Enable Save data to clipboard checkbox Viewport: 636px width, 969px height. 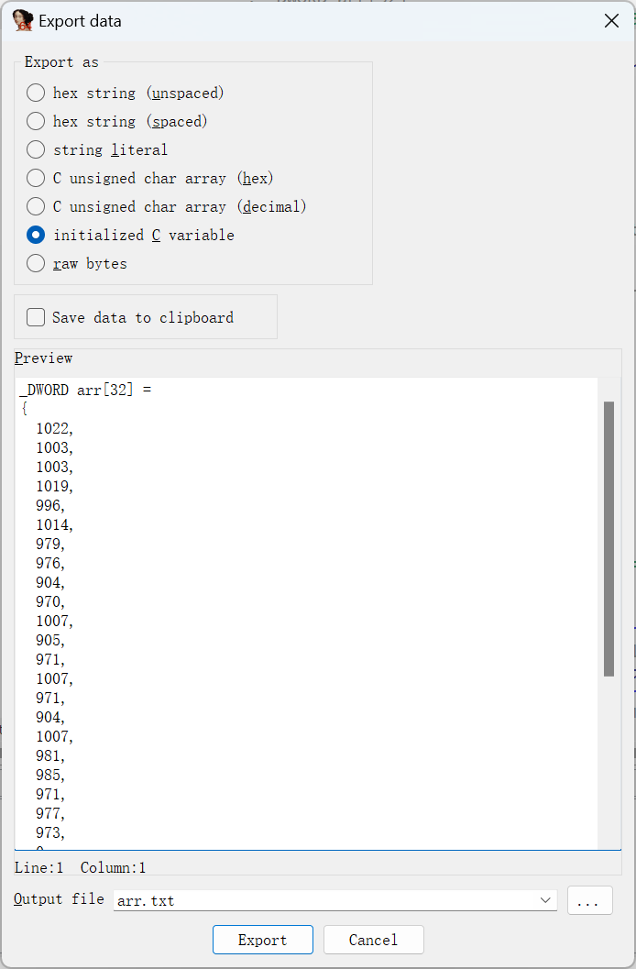(x=35, y=317)
